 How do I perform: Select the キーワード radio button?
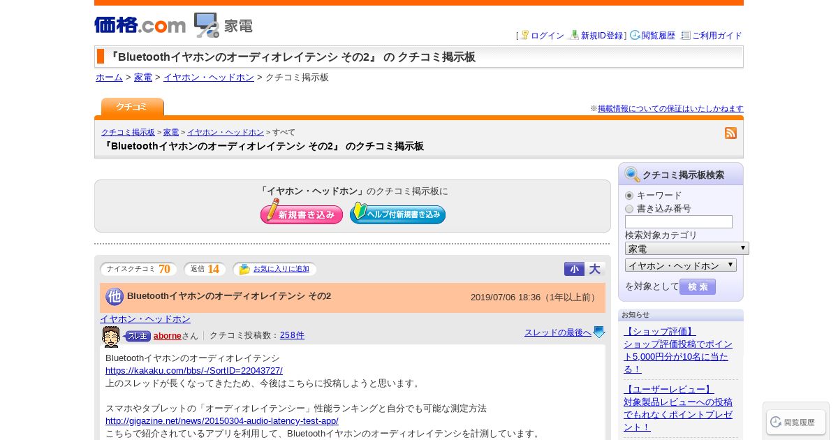click(629, 196)
